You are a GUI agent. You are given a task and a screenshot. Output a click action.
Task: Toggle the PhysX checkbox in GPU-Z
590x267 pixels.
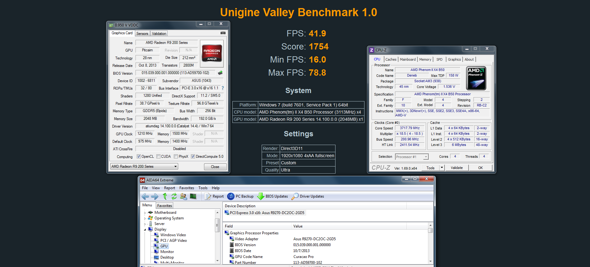[176, 157]
